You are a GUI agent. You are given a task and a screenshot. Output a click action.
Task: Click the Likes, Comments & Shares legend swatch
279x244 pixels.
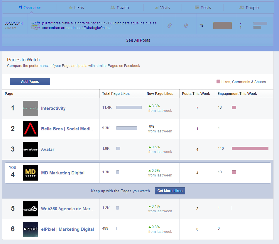[x=218, y=82]
